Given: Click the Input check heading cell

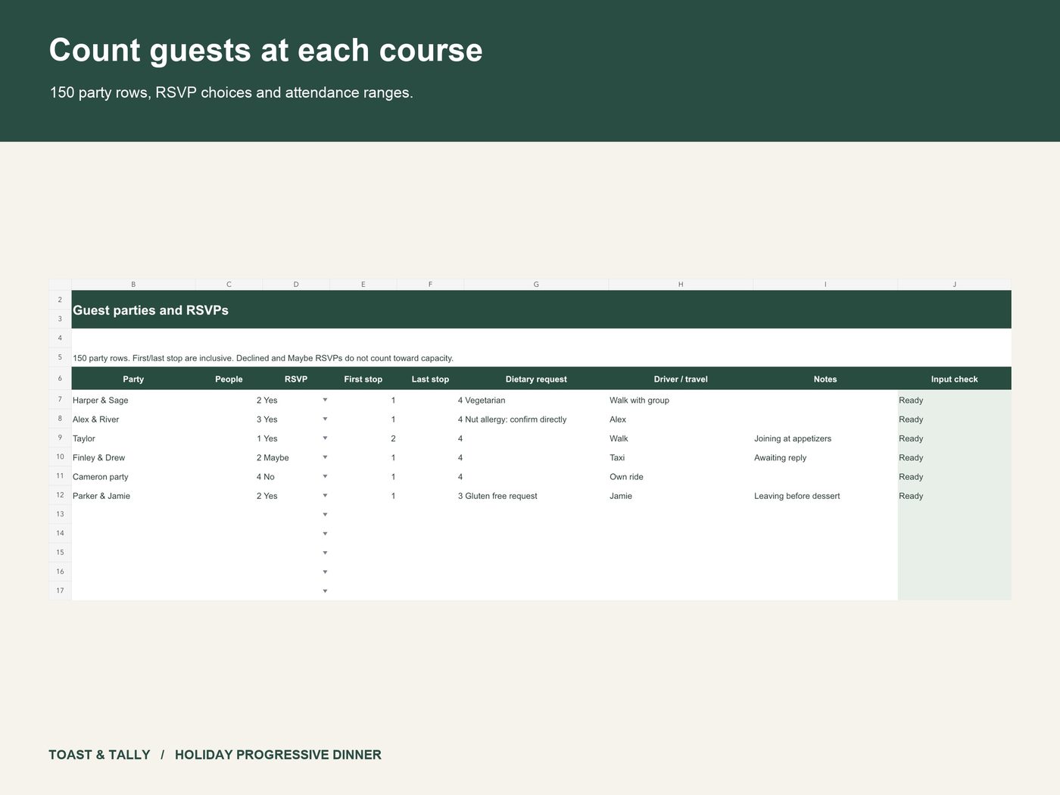Looking at the screenshot, I should pyautogui.click(x=954, y=379).
